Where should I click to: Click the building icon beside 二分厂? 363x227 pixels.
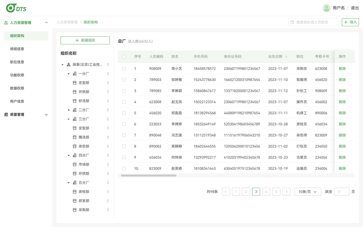point(75,110)
